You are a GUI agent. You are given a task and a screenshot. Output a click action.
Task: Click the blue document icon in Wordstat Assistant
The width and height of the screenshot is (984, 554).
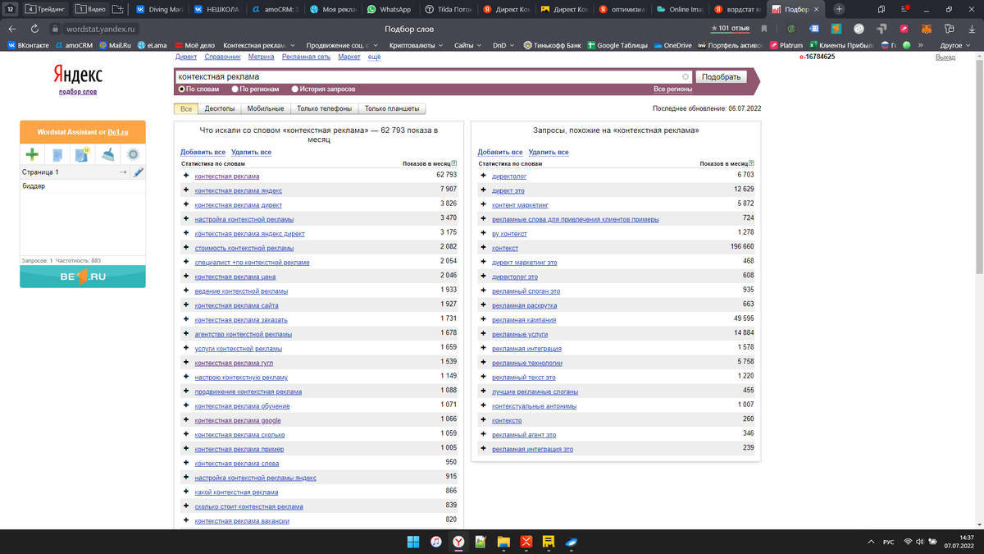click(x=57, y=154)
